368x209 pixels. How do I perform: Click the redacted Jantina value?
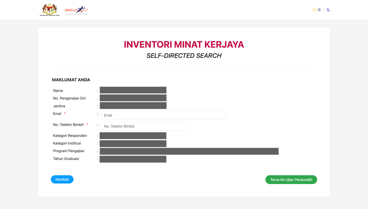(133, 106)
